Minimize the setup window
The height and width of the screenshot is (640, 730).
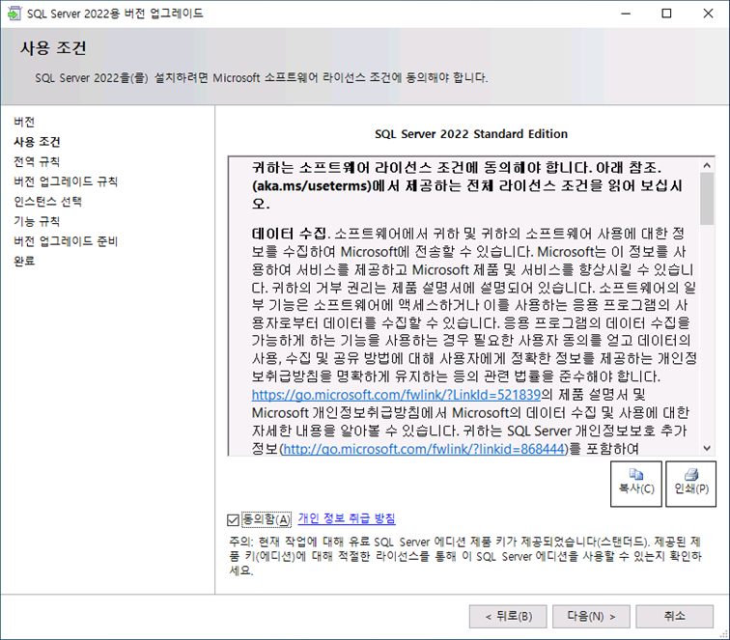pyautogui.click(x=626, y=14)
